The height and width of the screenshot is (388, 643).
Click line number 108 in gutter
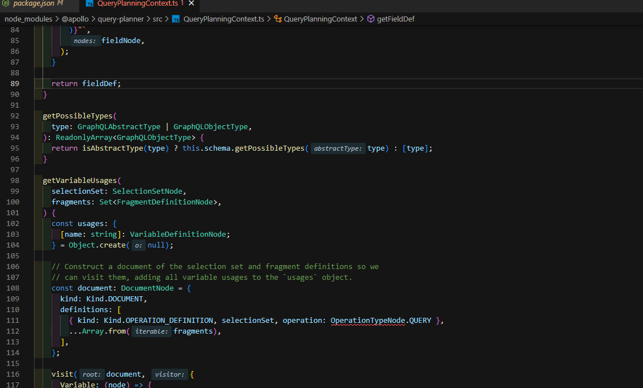click(x=12, y=288)
